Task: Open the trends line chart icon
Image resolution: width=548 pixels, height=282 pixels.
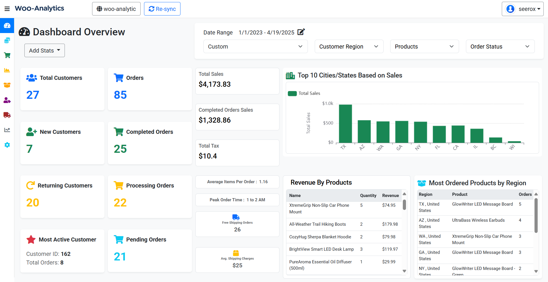Action: [x=7, y=130]
